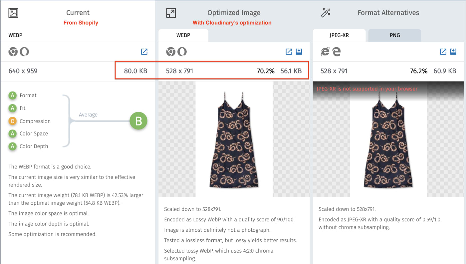
Task: Select the WEBP tab in Optimized Image
Action: 183,35
